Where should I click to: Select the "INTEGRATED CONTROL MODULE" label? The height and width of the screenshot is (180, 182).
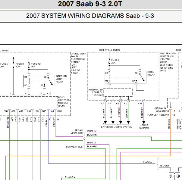click(x=96, y=92)
